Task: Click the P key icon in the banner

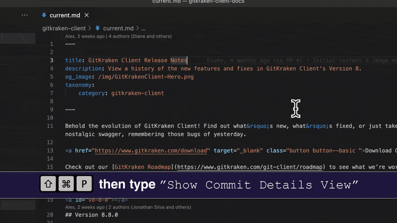Action: click(84, 184)
